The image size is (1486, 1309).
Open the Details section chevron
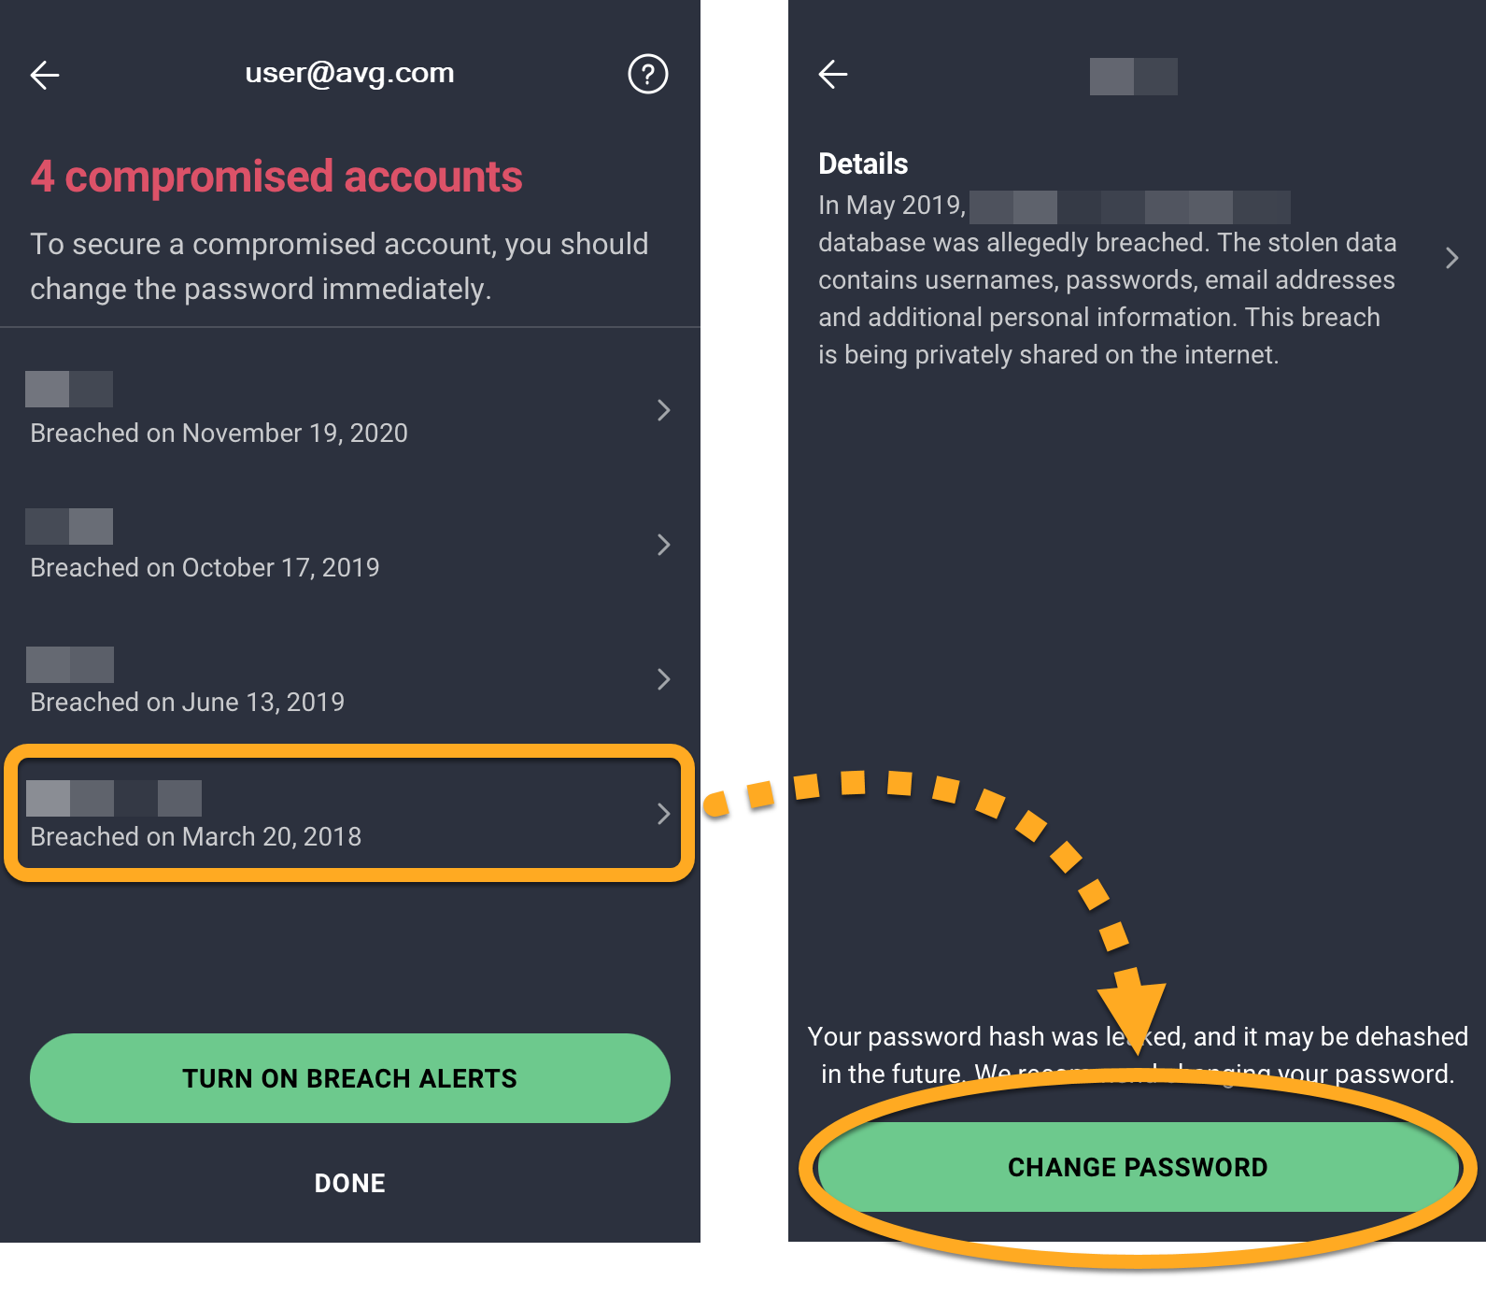point(1451,259)
